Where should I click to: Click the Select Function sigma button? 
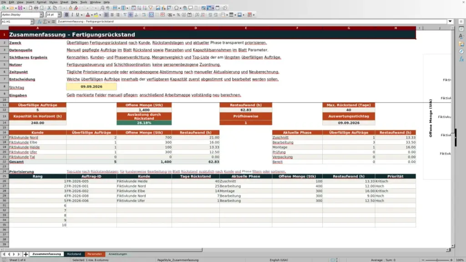click(45, 22)
